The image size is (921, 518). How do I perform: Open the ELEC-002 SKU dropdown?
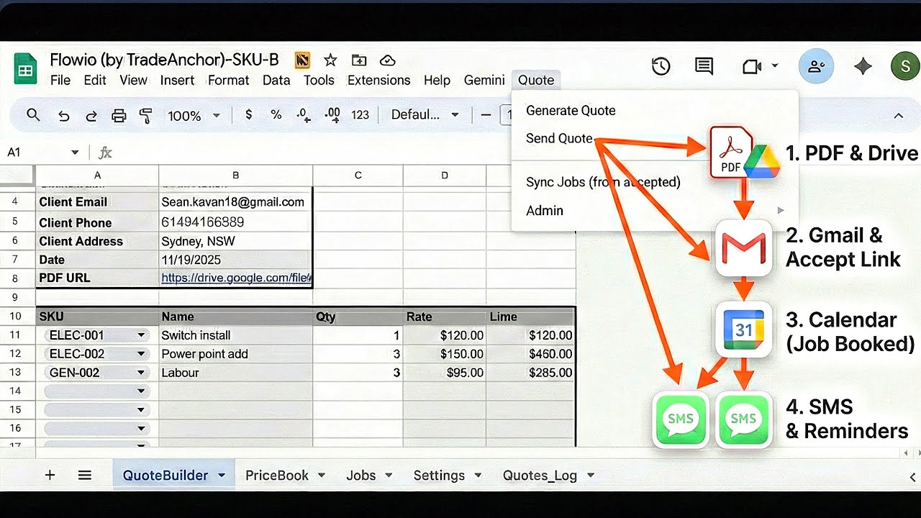[141, 354]
